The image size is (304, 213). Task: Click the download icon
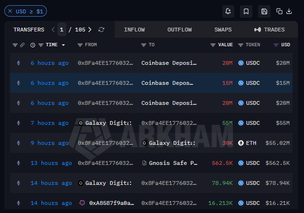pos(289,11)
